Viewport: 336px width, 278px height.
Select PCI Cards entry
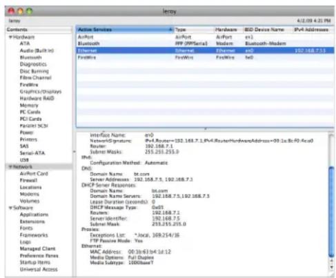point(30,119)
